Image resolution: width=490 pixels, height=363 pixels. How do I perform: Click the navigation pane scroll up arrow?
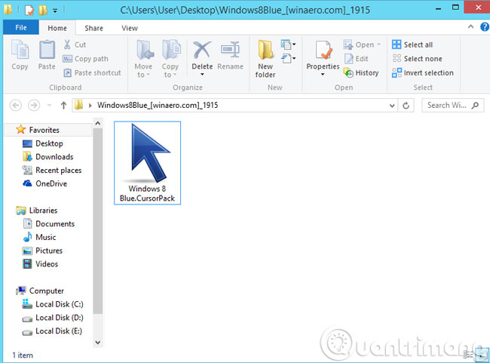coord(98,123)
